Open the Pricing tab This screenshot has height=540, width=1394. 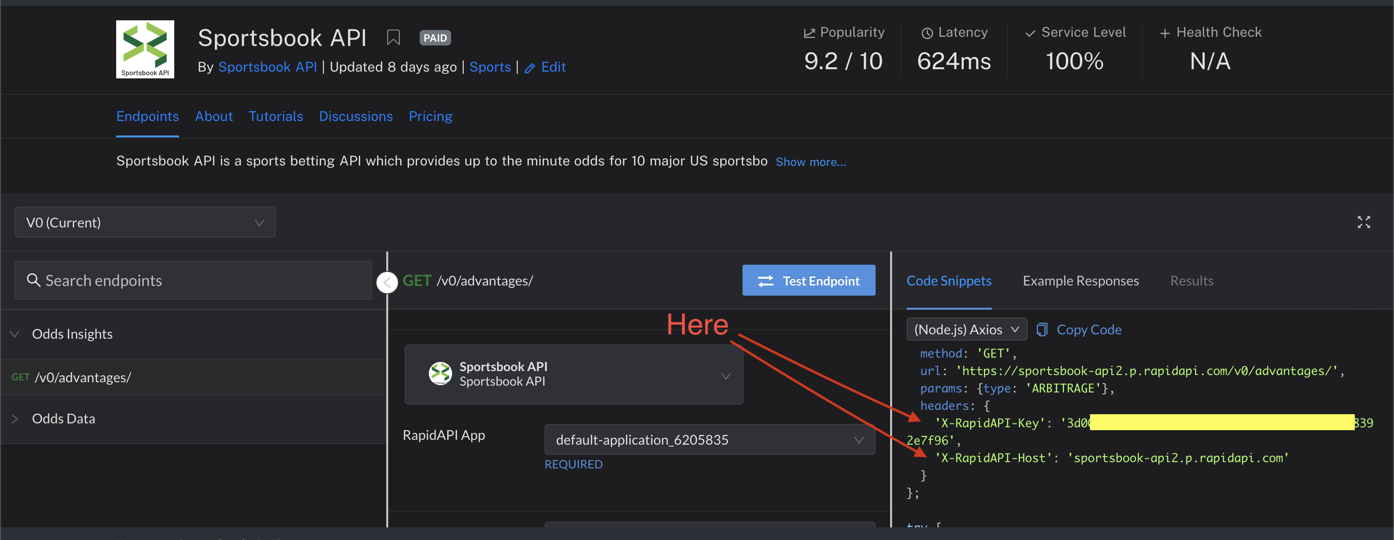tap(430, 116)
